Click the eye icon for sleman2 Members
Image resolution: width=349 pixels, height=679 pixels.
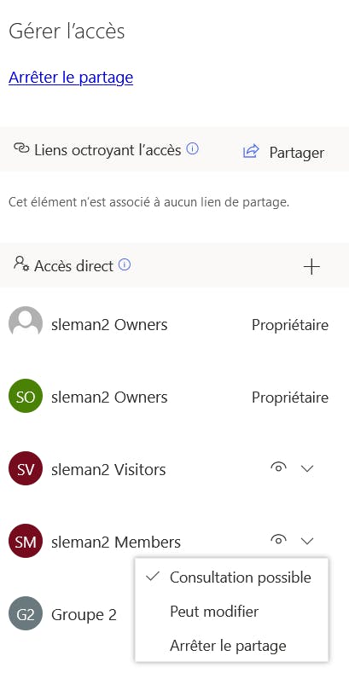click(x=278, y=539)
